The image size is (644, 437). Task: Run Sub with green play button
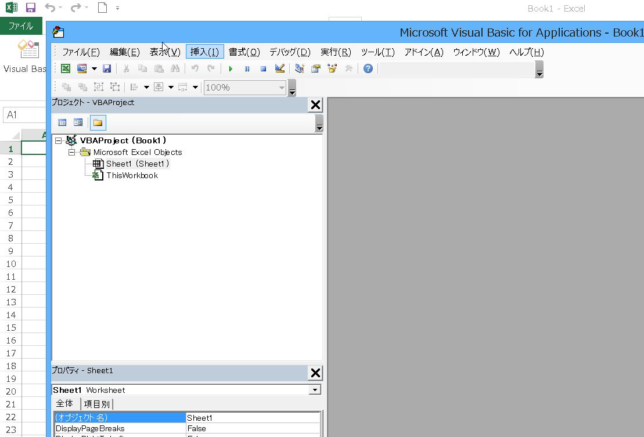pyautogui.click(x=231, y=68)
